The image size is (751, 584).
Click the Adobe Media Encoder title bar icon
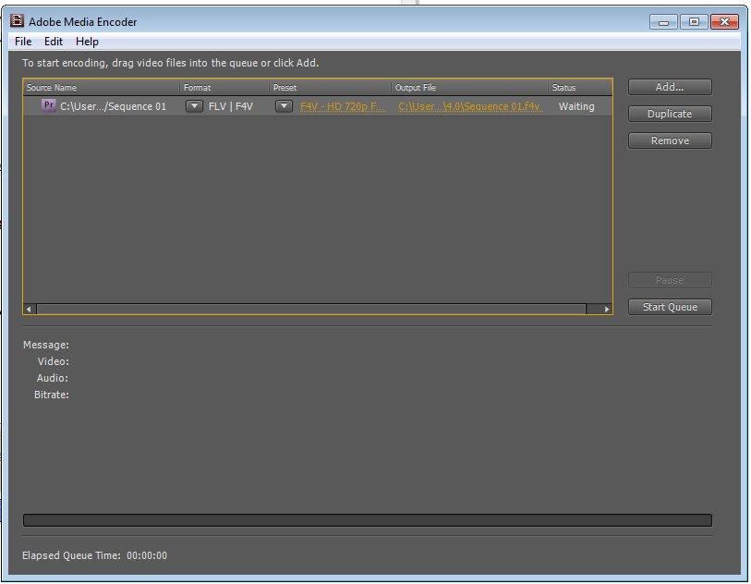(x=18, y=21)
